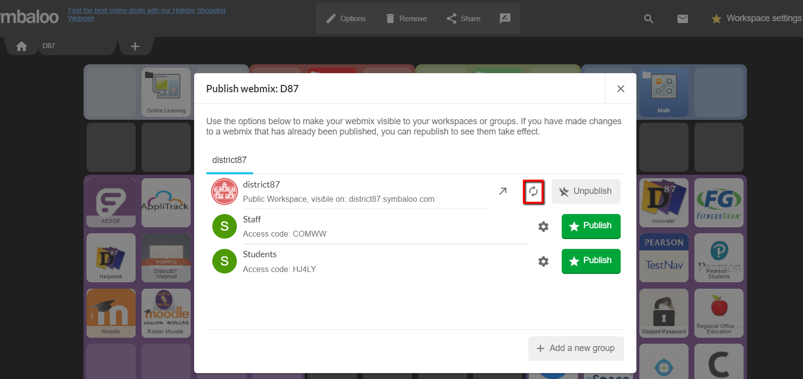Open the Staff group settings gear

[543, 226]
